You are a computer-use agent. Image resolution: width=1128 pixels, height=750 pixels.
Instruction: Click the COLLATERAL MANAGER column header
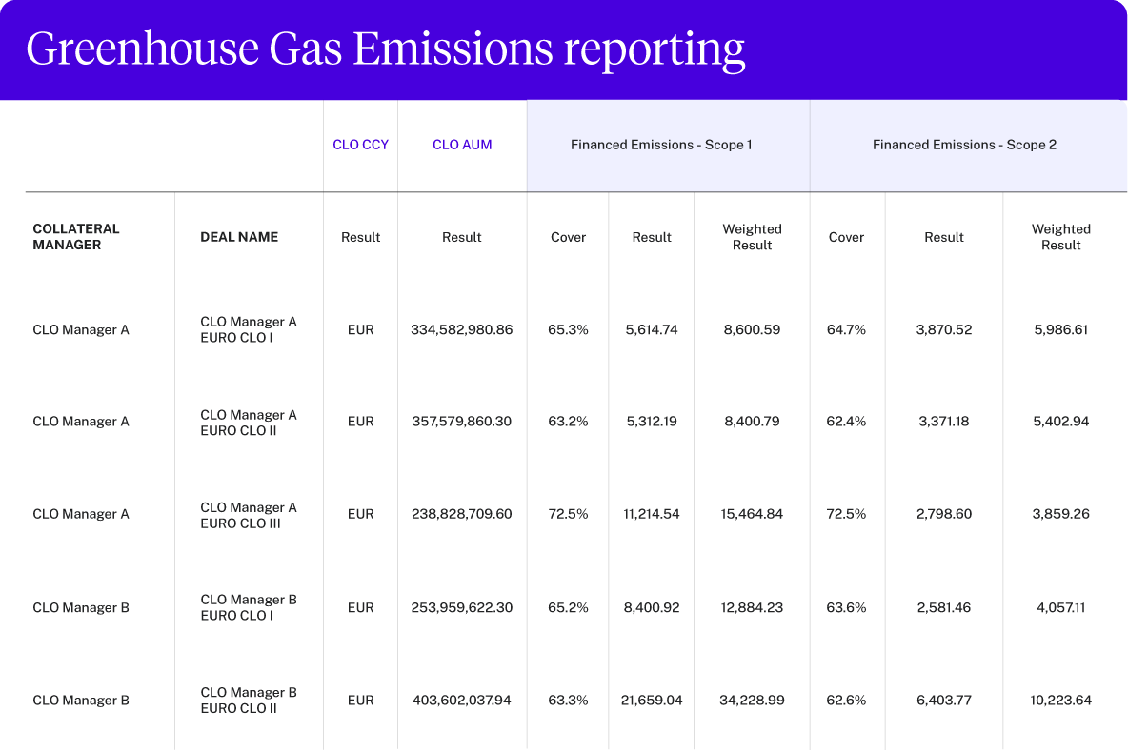click(76, 237)
